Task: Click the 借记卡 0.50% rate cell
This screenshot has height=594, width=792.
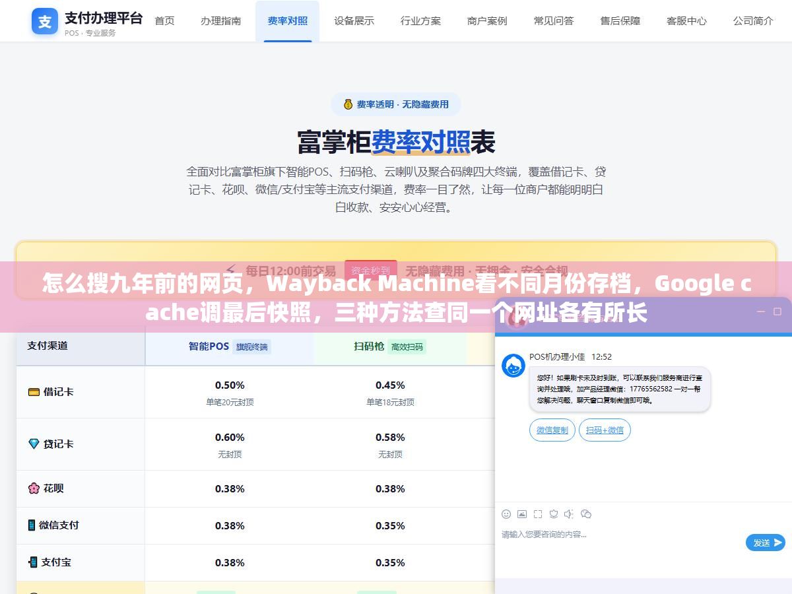Action: click(x=230, y=392)
